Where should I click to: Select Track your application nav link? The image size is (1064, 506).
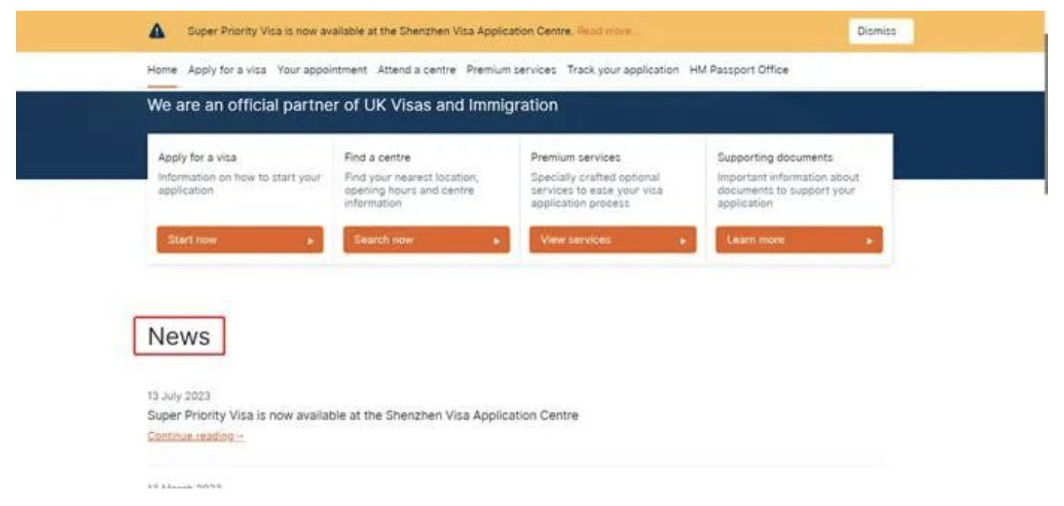tap(623, 69)
